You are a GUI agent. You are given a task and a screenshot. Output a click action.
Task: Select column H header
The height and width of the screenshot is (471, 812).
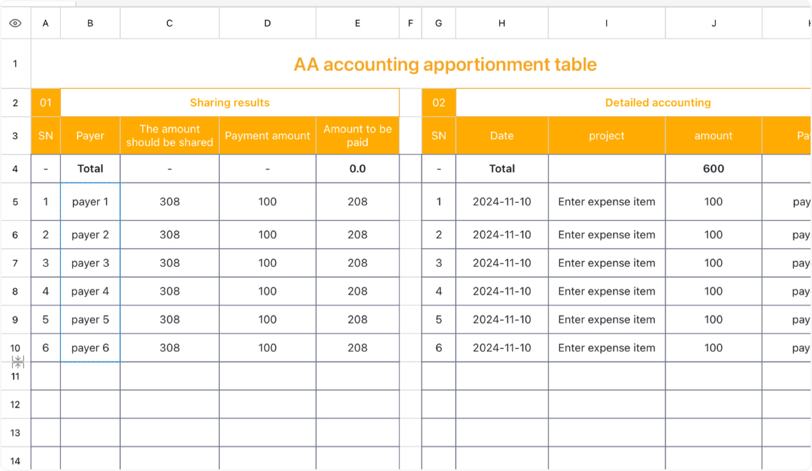coord(502,23)
